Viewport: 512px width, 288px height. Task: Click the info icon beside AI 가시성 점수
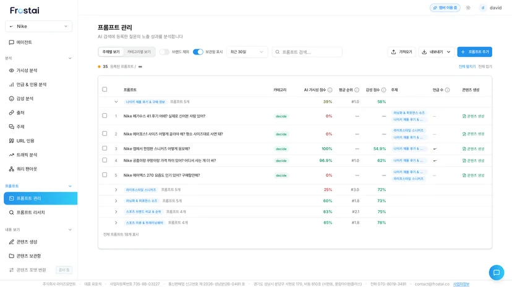click(330, 90)
